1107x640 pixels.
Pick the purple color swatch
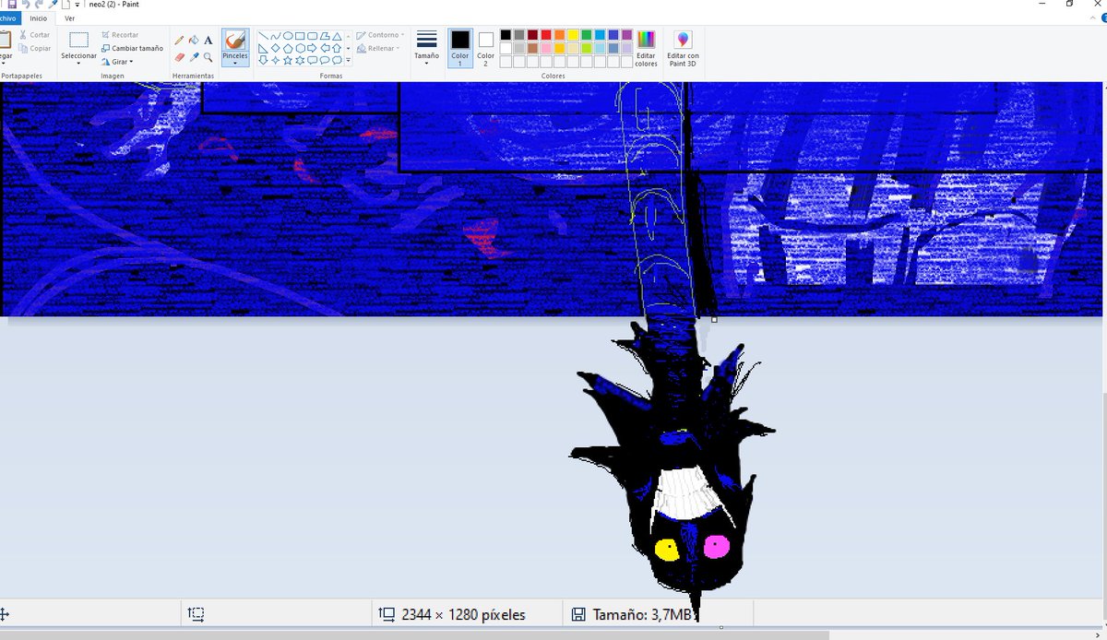click(x=627, y=35)
